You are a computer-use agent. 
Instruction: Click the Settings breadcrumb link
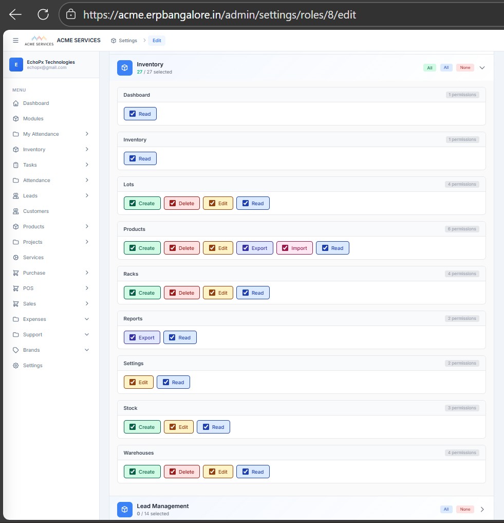tap(124, 41)
